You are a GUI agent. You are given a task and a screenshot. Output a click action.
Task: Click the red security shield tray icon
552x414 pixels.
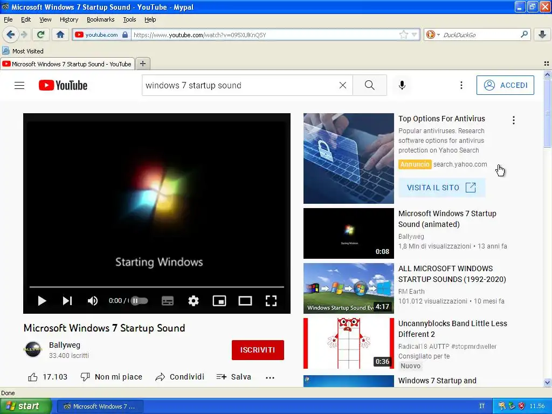pos(521,406)
